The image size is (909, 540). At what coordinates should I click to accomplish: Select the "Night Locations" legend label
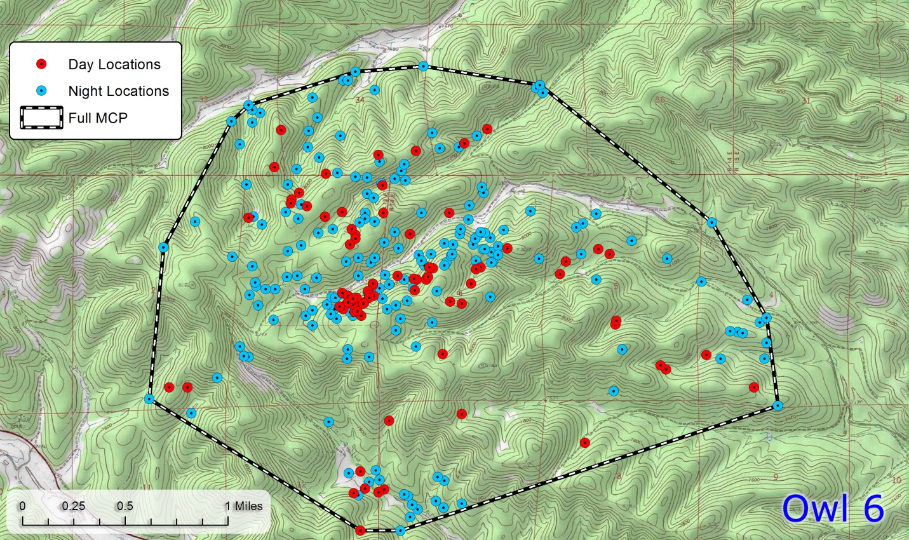[119, 91]
